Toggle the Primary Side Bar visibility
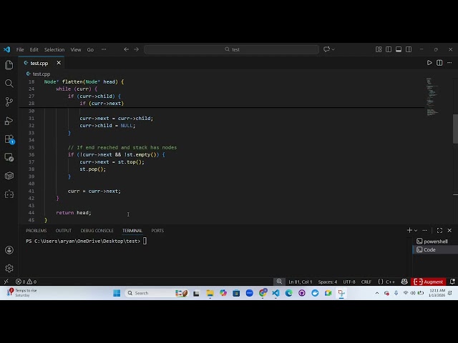This screenshot has height=343, width=458. (x=389, y=49)
